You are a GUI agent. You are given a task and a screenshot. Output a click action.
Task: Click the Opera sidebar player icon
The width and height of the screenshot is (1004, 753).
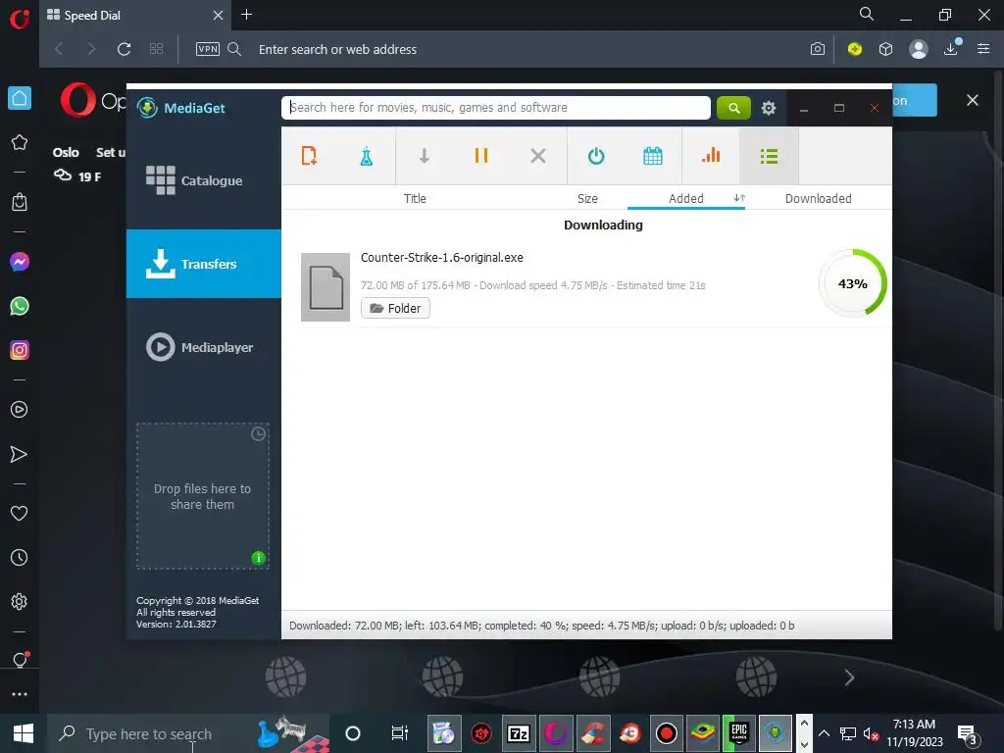(x=20, y=410)
